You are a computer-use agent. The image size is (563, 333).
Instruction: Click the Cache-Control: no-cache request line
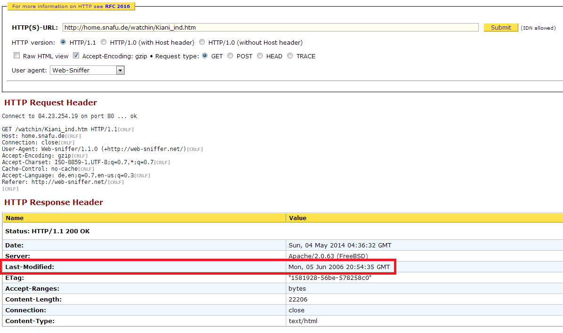click(48, 169)
